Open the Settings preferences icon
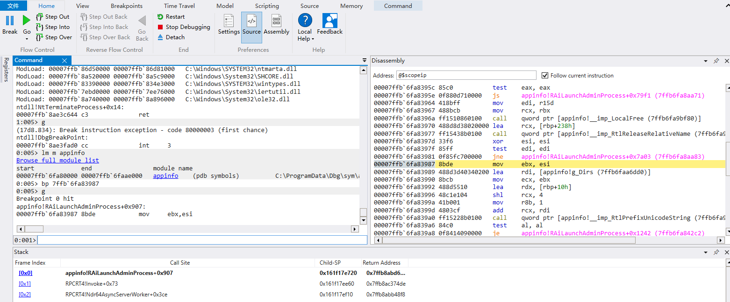730x302 pixels. click(x=229, y=24)
